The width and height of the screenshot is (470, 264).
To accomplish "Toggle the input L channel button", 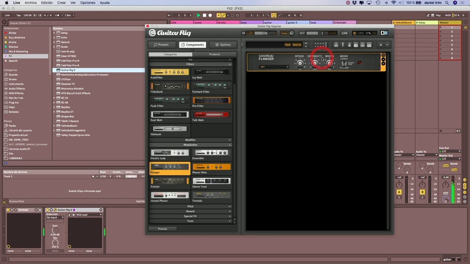I will click(248, 33).
